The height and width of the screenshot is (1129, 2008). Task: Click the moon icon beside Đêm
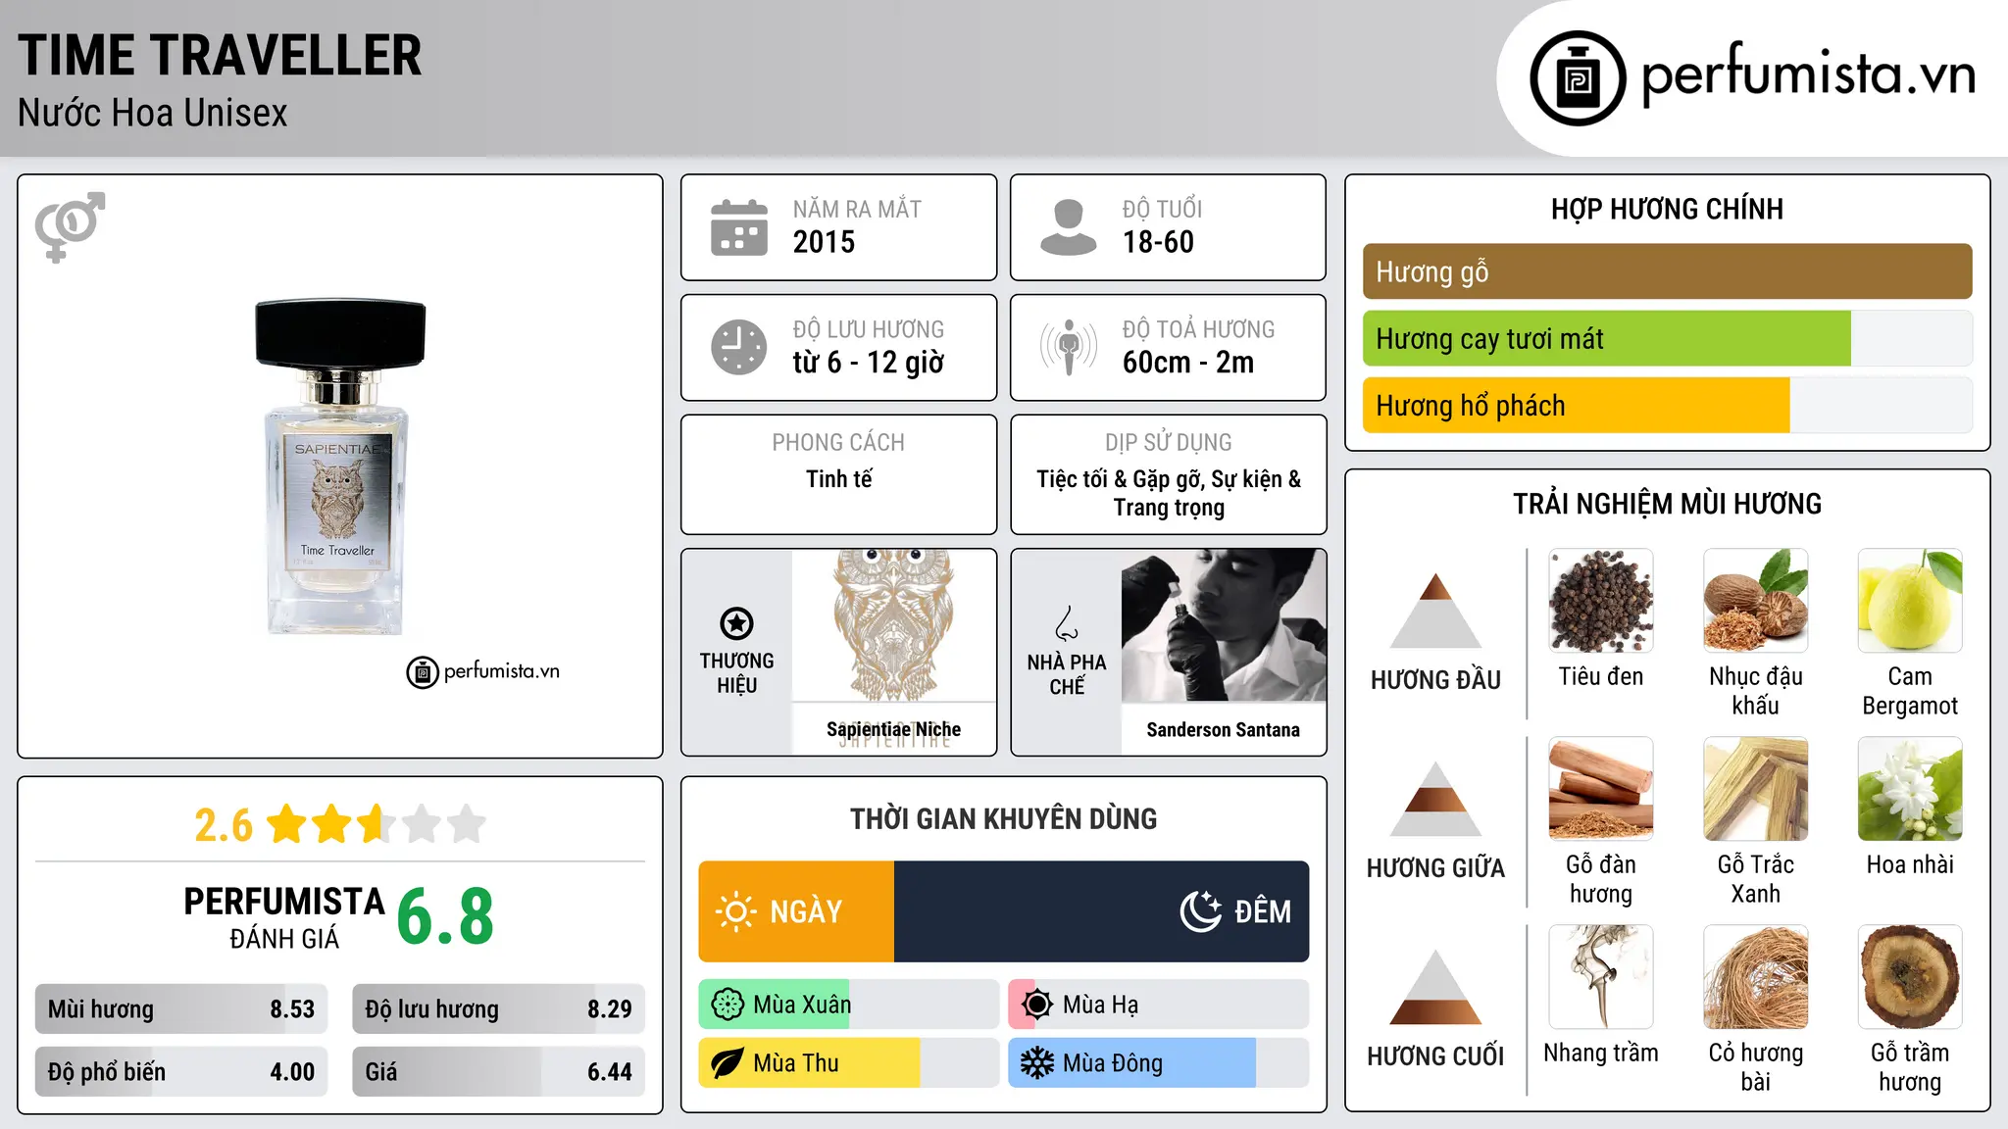[1201, 911]
